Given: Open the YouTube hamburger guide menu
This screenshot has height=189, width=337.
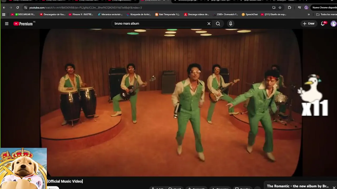Looking at the screenshot, I should pyautogui.click(x=7, y=24).
